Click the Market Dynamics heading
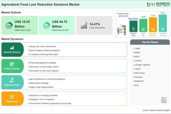Viewport: 171px width, 114px height. point(12,39)
